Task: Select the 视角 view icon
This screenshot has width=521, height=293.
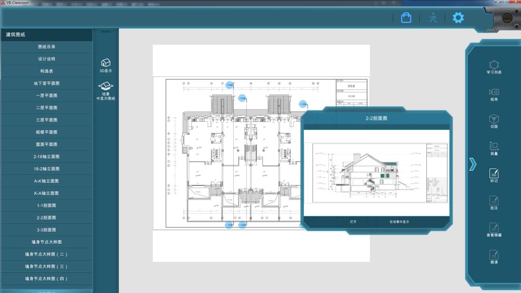Action: [x=494, y=92]
